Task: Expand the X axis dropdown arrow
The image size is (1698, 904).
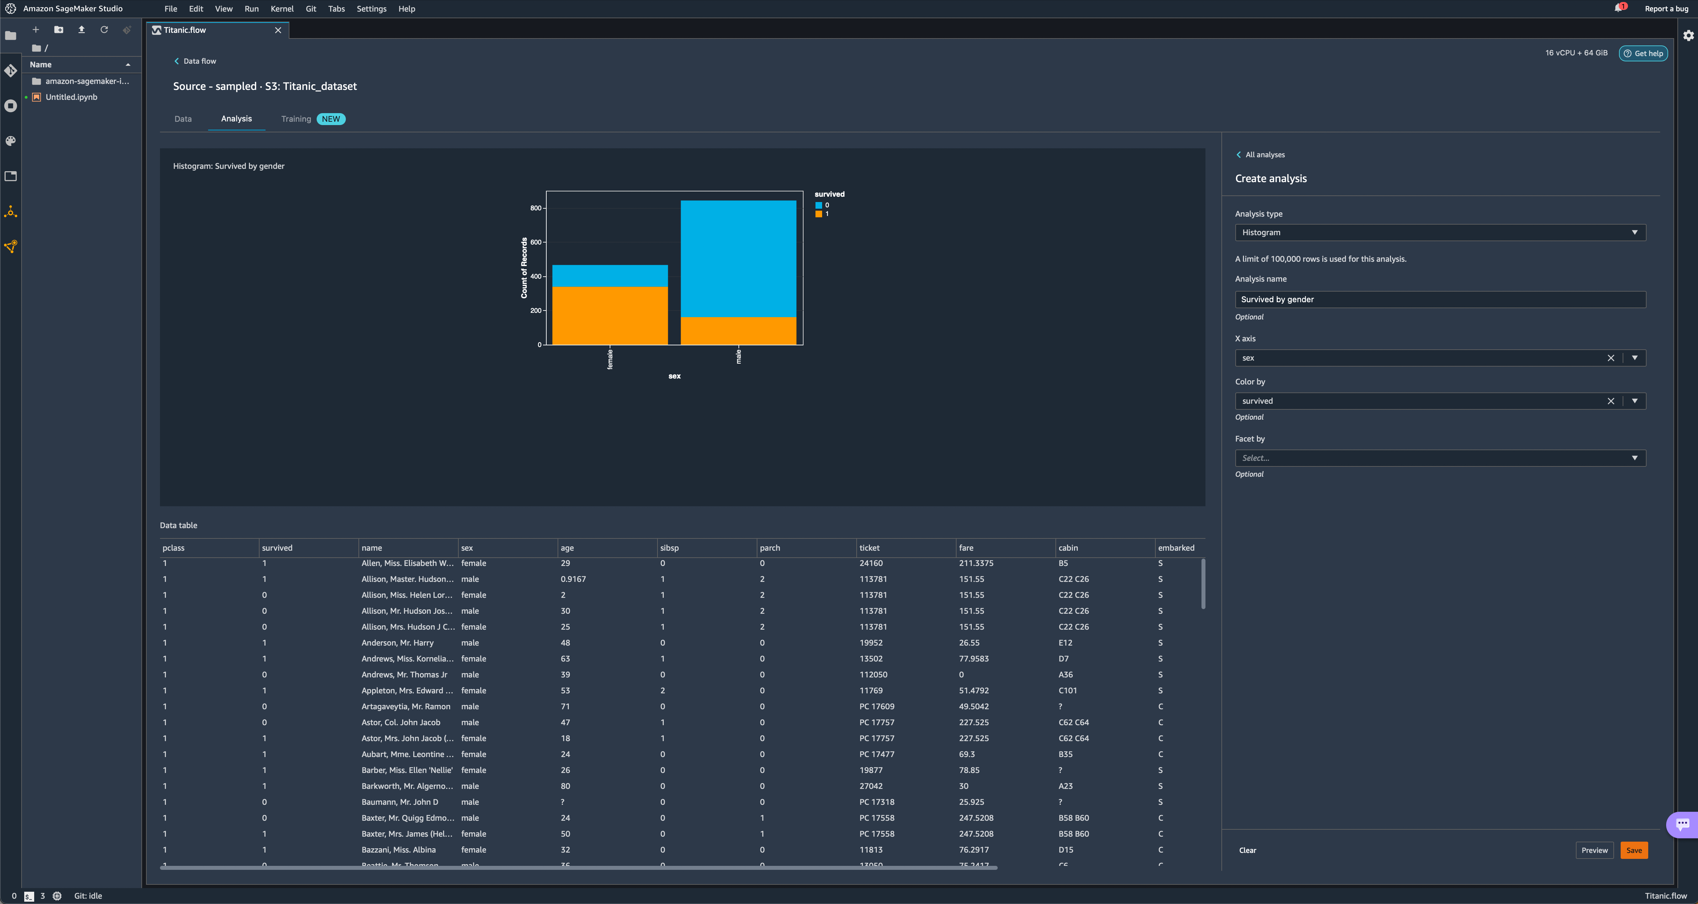Action: (x=1635, y=358)
